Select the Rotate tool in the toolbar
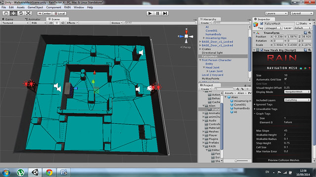Screen dimensions: 316x177 (x=21, y=13)
